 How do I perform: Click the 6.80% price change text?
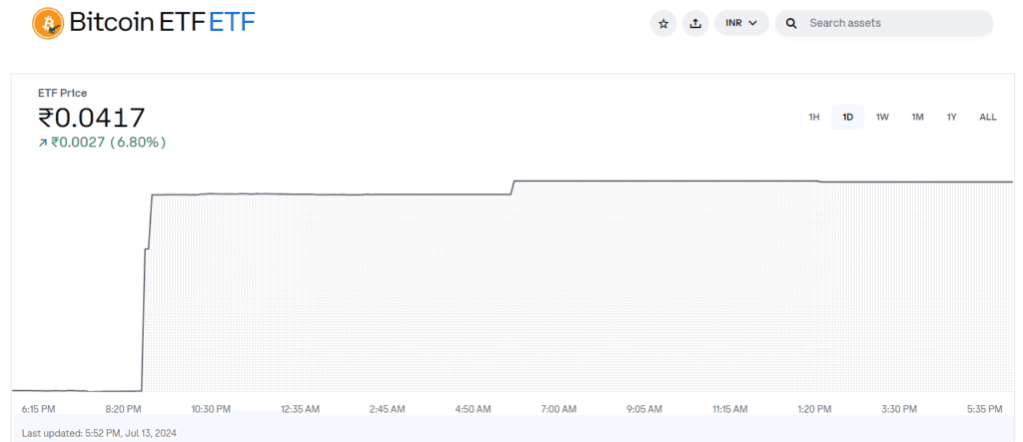coord(138,143)
